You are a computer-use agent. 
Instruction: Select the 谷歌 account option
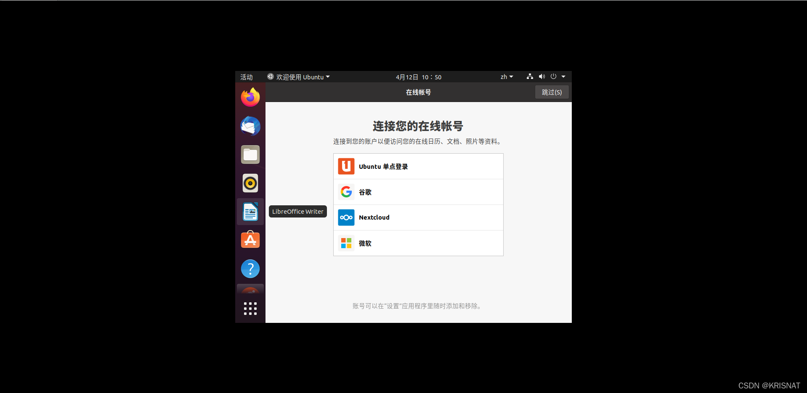click(418, 192)
